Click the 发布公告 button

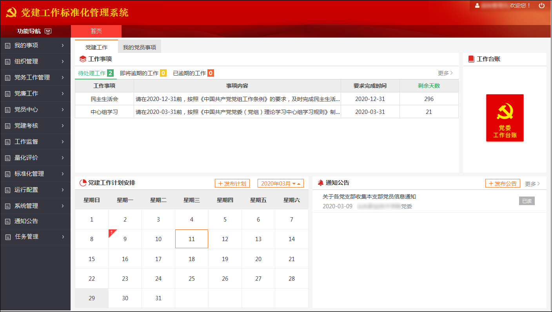[x=503, y=183]
